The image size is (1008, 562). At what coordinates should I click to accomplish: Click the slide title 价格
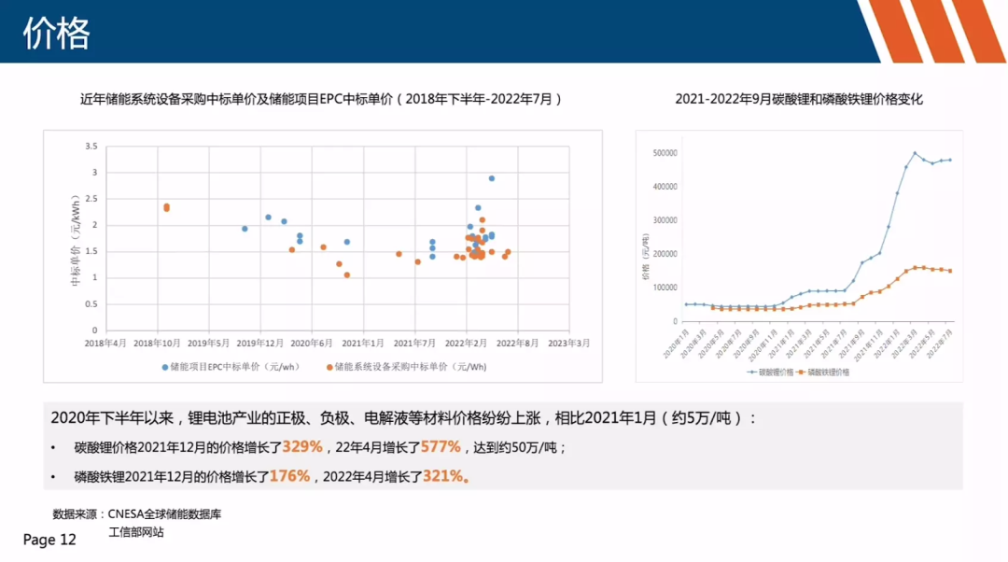click(x=57, y=34)
